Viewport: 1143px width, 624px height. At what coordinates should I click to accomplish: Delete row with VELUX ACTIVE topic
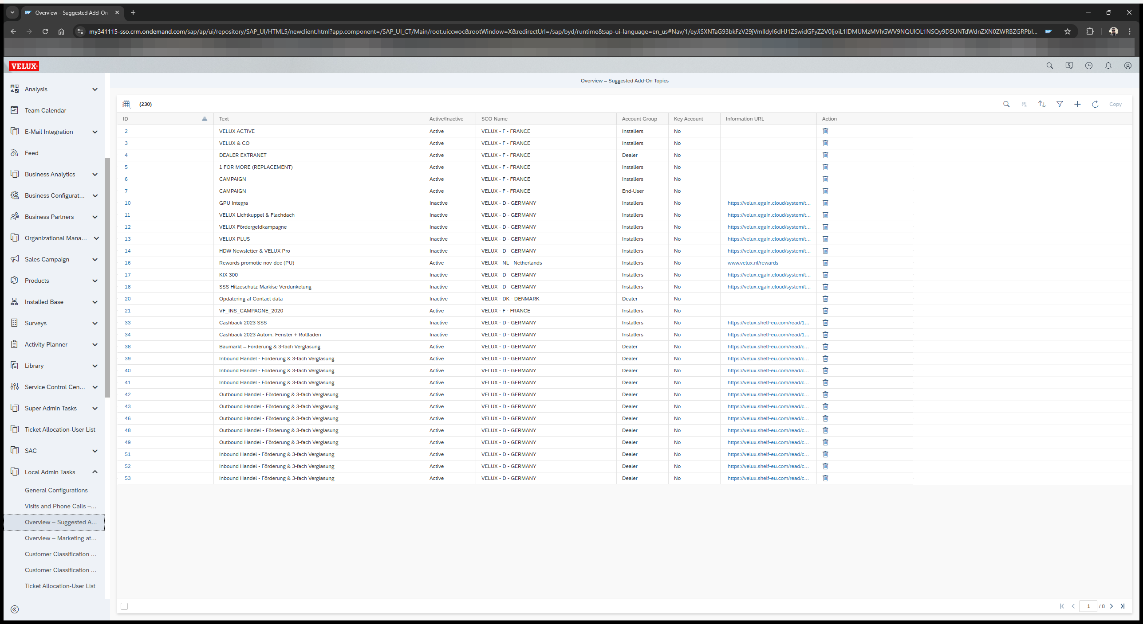point(825,131)
